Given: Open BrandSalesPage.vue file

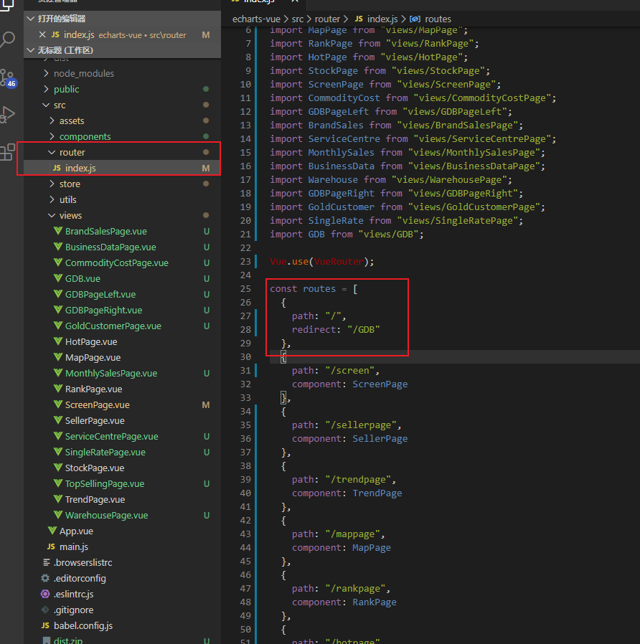Looking at the screenshot, I should tap(122, 231).
